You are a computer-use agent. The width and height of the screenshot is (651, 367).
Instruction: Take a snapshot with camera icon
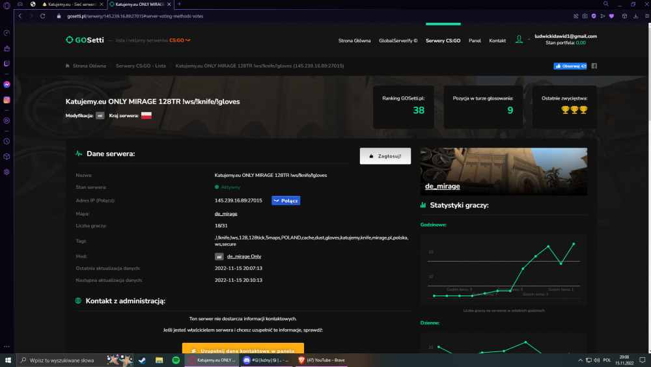click(585, 16)
